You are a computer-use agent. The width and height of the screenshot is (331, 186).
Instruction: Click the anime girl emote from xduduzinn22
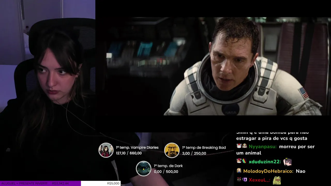[287, 162]
